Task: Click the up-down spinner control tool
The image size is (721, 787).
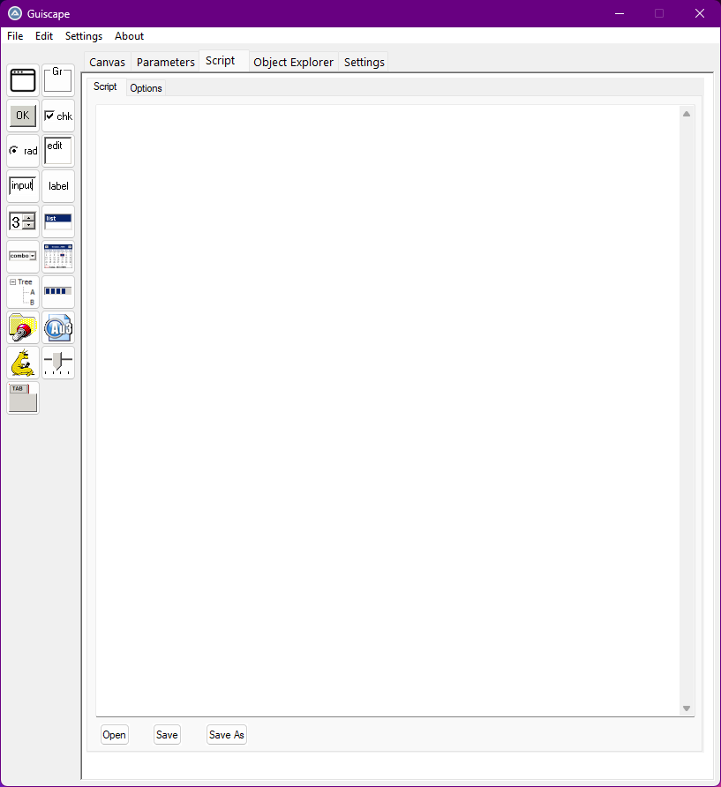Action: tap(23, 221)
